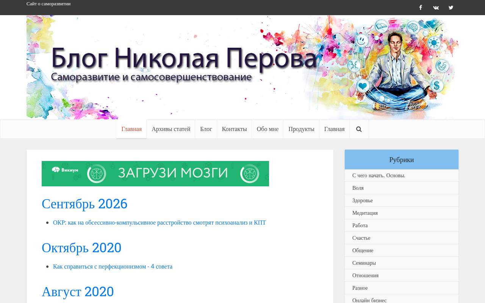The width and height of the screenshot is (485, 303).
Task: Open the Воля rubric
Action: (x=358, y=188)
